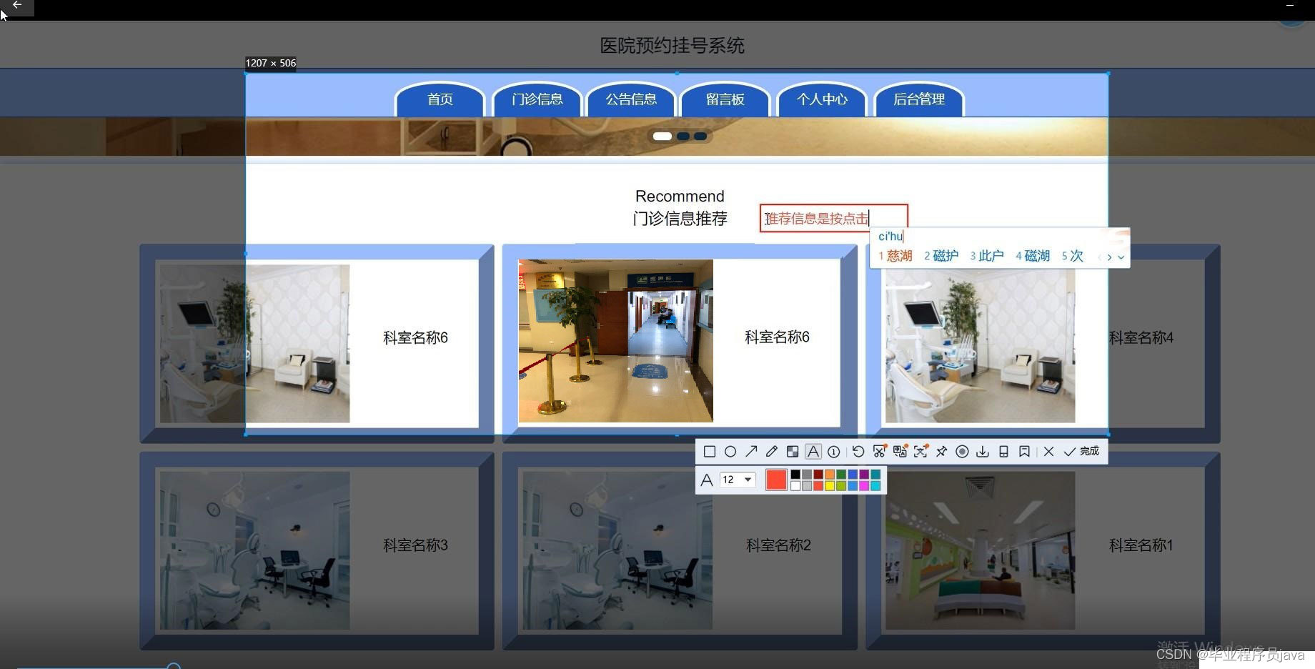The height and width of the screenshot is (669, 1315).
Task: Click inside the red annotation text box
Action: [833, 218]
